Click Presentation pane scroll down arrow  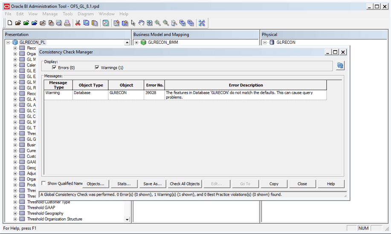(127, 219)
